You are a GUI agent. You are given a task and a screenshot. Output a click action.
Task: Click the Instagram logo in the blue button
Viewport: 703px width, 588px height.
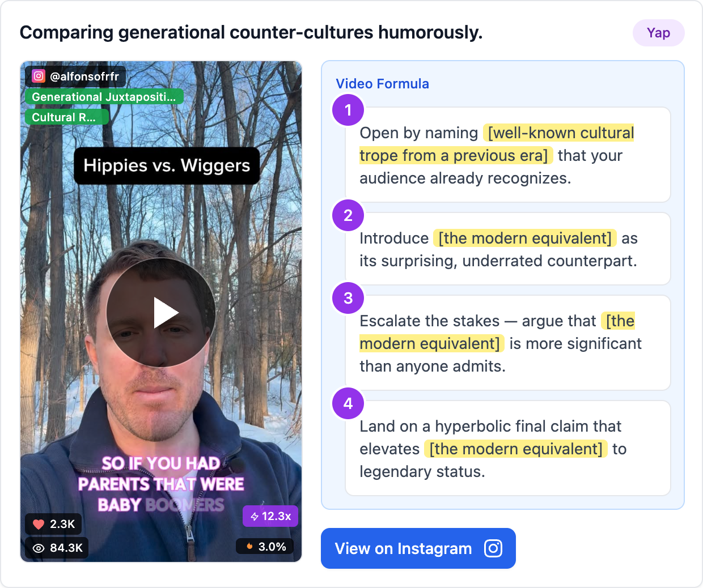493,548
